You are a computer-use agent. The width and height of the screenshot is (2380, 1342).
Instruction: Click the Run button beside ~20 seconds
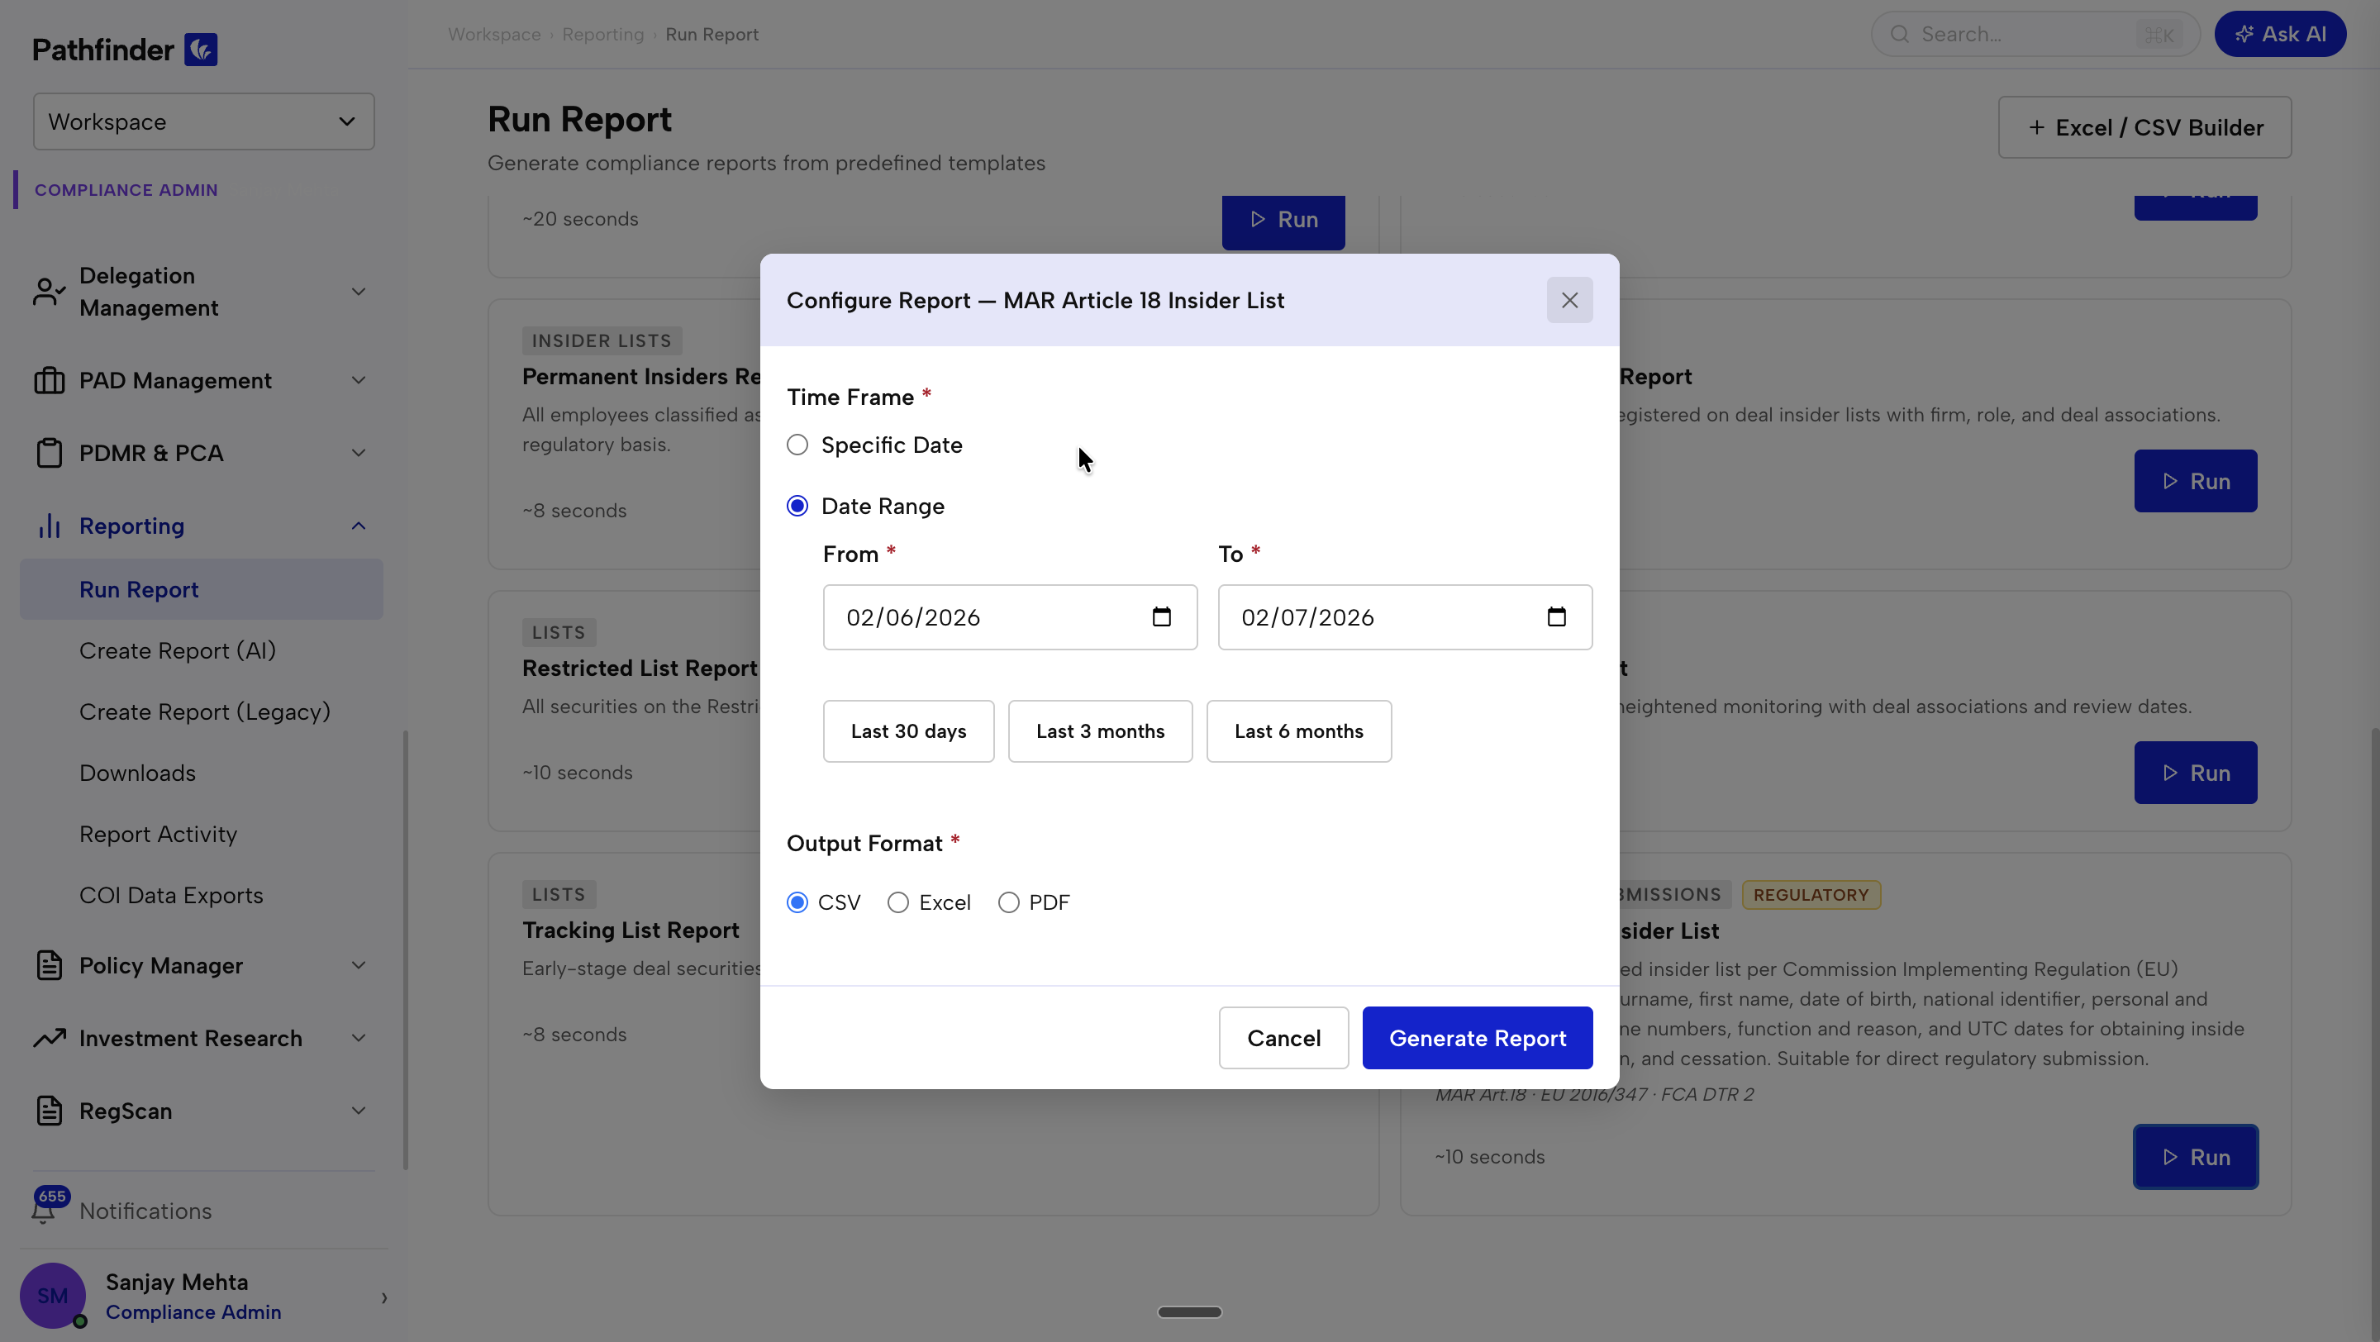[x=1283, y=220]
